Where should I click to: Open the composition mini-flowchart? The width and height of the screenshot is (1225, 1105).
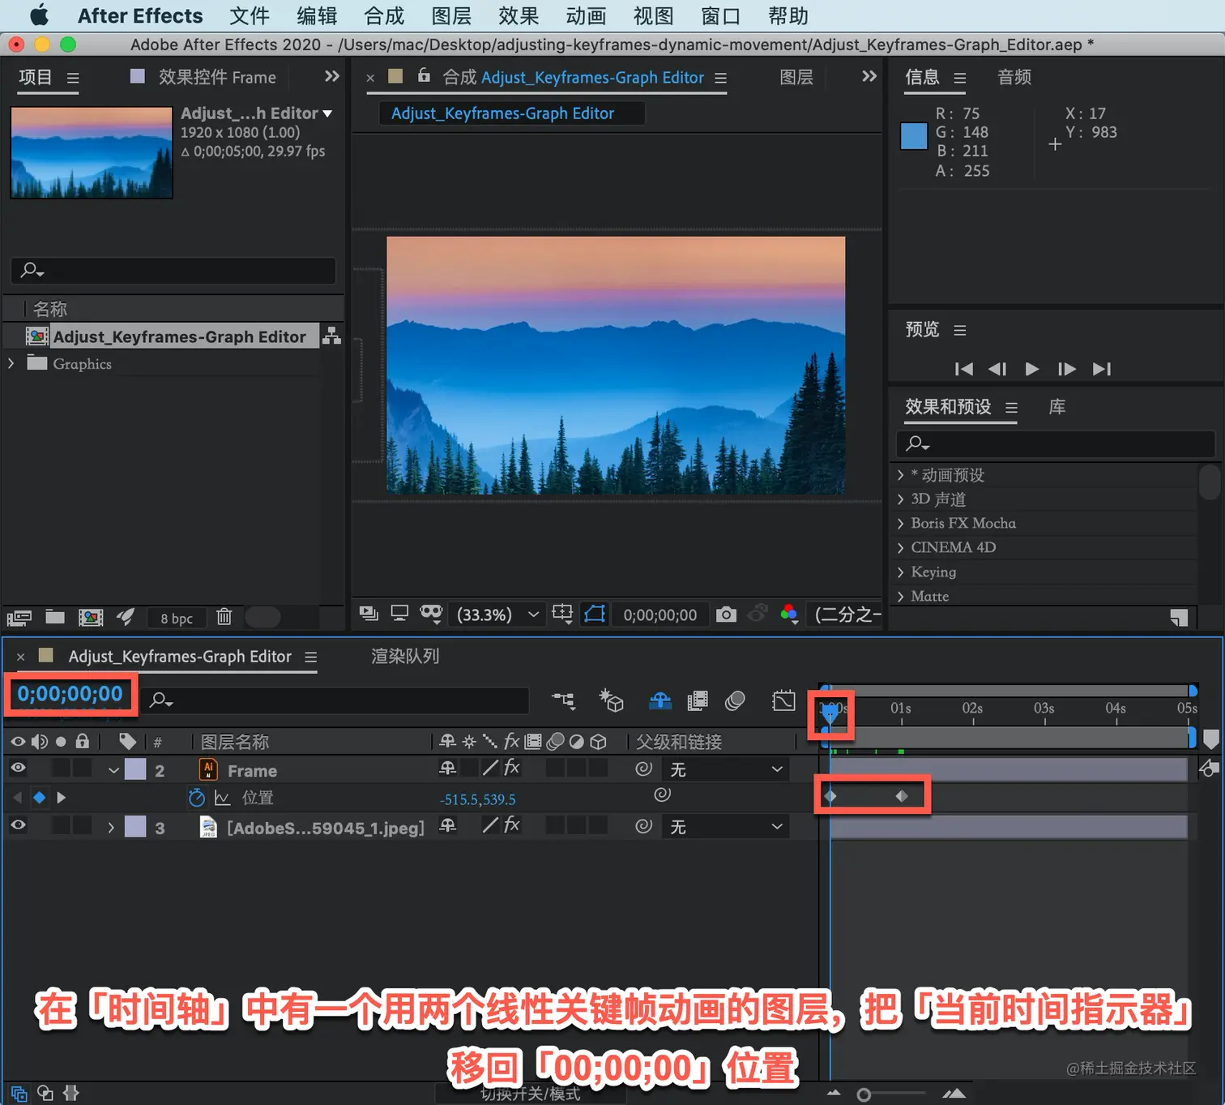click(564, 700)
